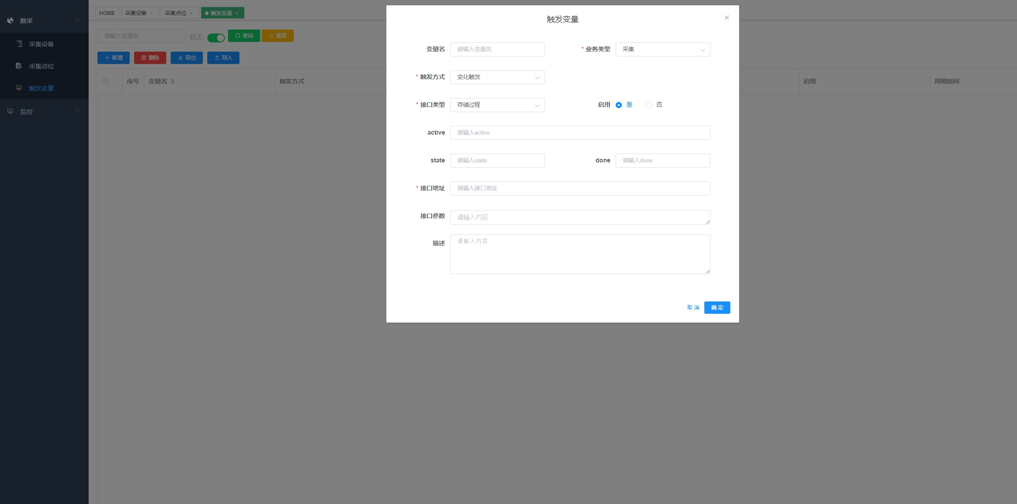Click the 业务类型 dropdown arrow

(x=703, y=50)
